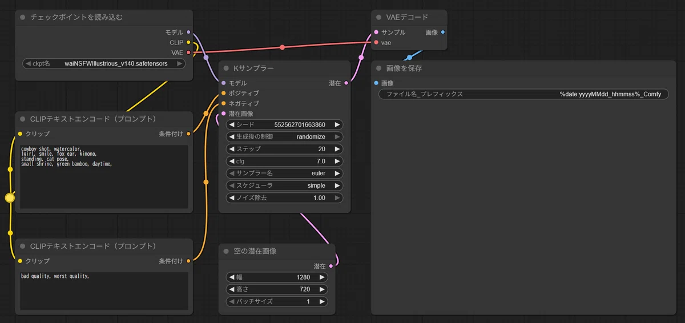Decrease ステップ count with its left arrow
The width and height of the screenshot is (685, 323).
click(x=232, y=149)
